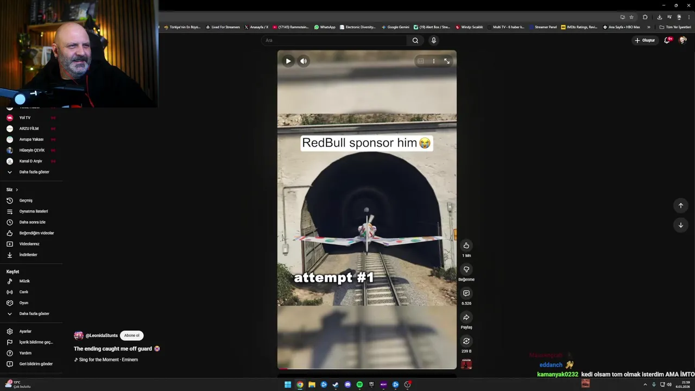
Task: Click the remix icon showing 239 B
Action: coord(466,341)
